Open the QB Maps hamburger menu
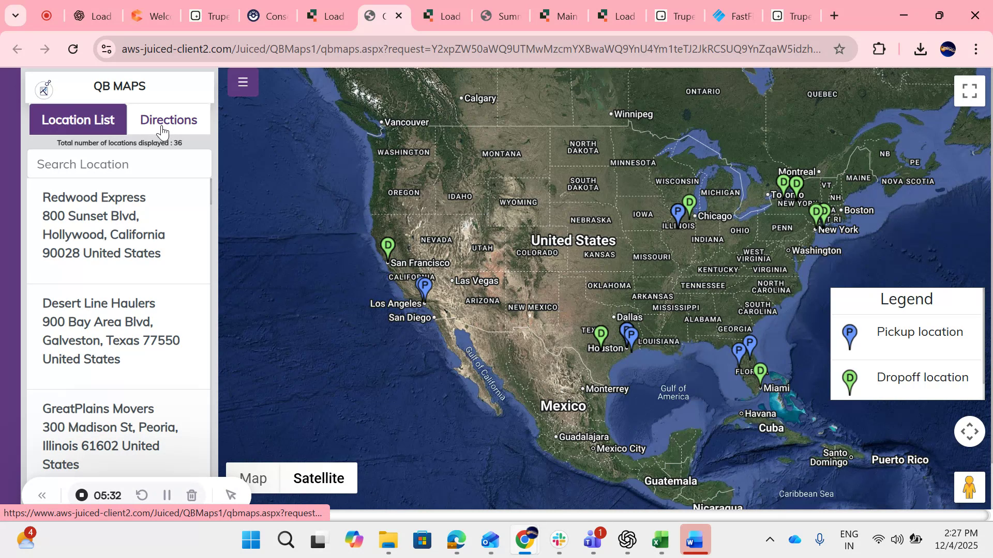Viewport: 993px width, 558px height. pyautogui.click(x=243, y=82)
